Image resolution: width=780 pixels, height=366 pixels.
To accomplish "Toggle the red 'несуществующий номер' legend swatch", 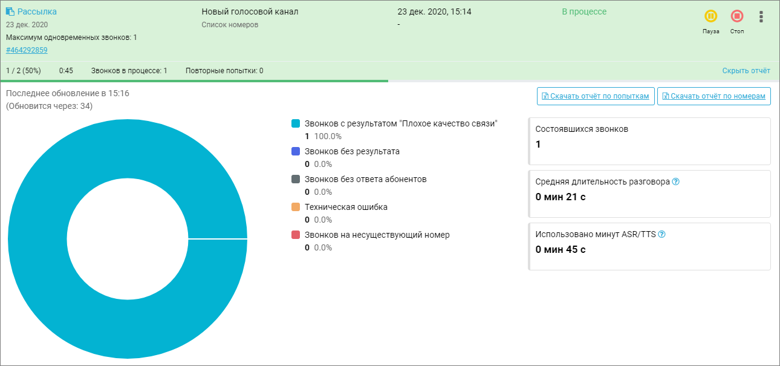I will point(296,235).
